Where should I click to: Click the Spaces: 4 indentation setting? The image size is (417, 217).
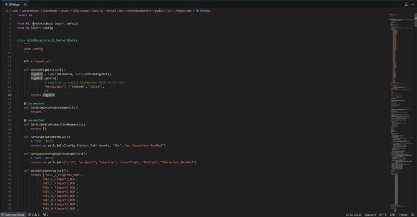370,215
